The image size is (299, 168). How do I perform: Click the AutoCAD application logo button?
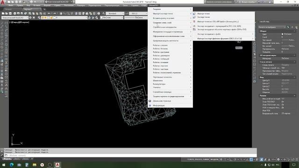point(2,2)
